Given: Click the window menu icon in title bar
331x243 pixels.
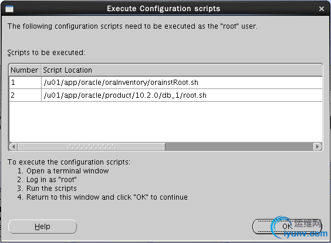Looking at the screenshot, I should (x=9, y=9).
